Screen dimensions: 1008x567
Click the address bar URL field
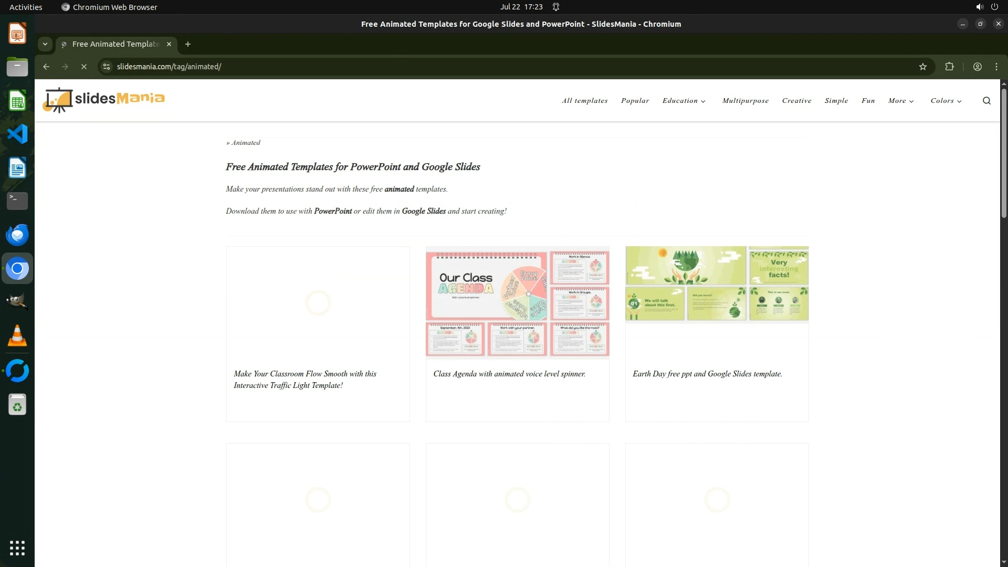click(472, 67)
